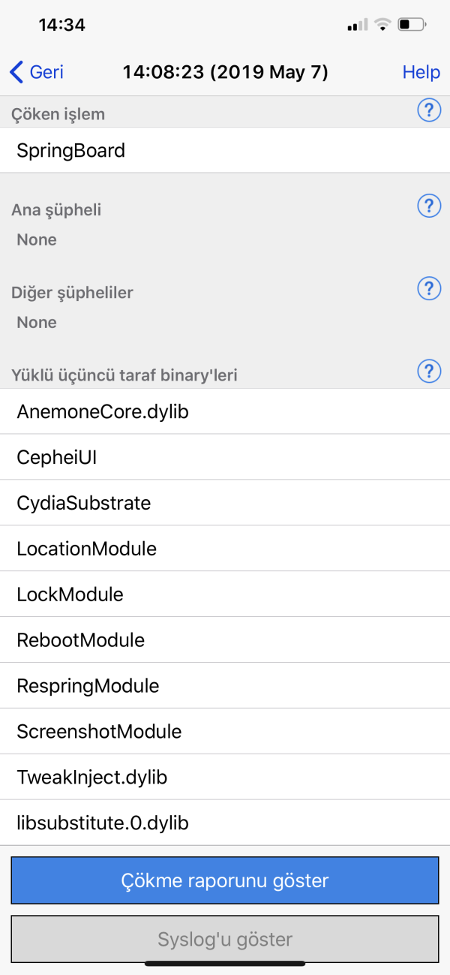Open the Help link in navigation bar
Image resolution: width=450 pixels, height=975 pixels.
[421, 72]
